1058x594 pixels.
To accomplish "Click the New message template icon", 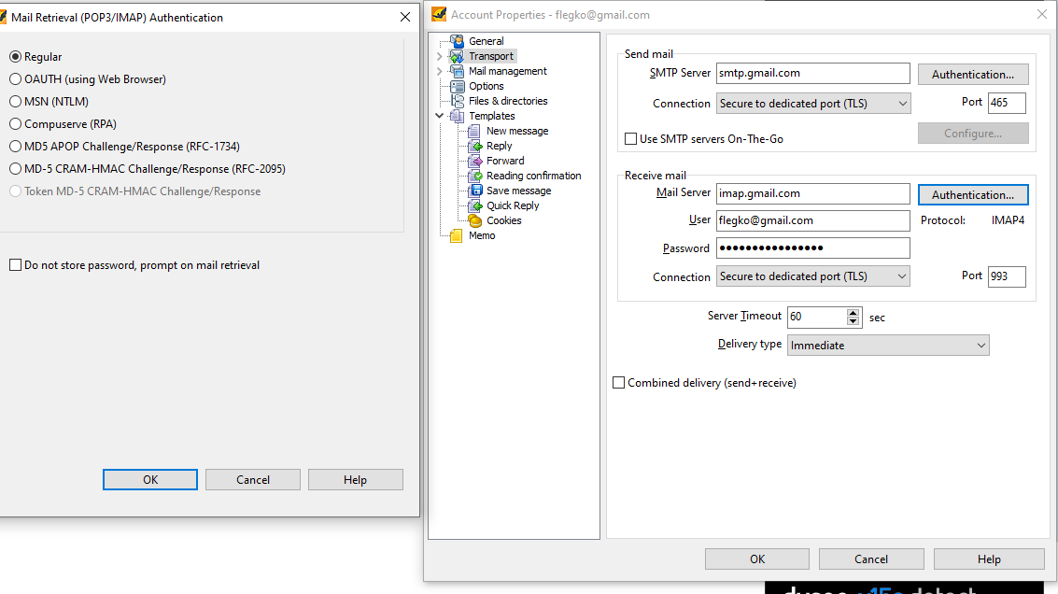I will pos(474,131).
